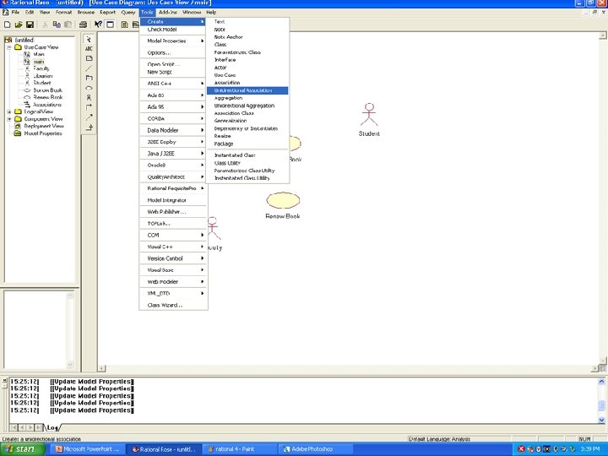Open the Add-Ins menu
The width and height of the screenshot is (608, 456).
pyautogui.click(x=168, y=13)
